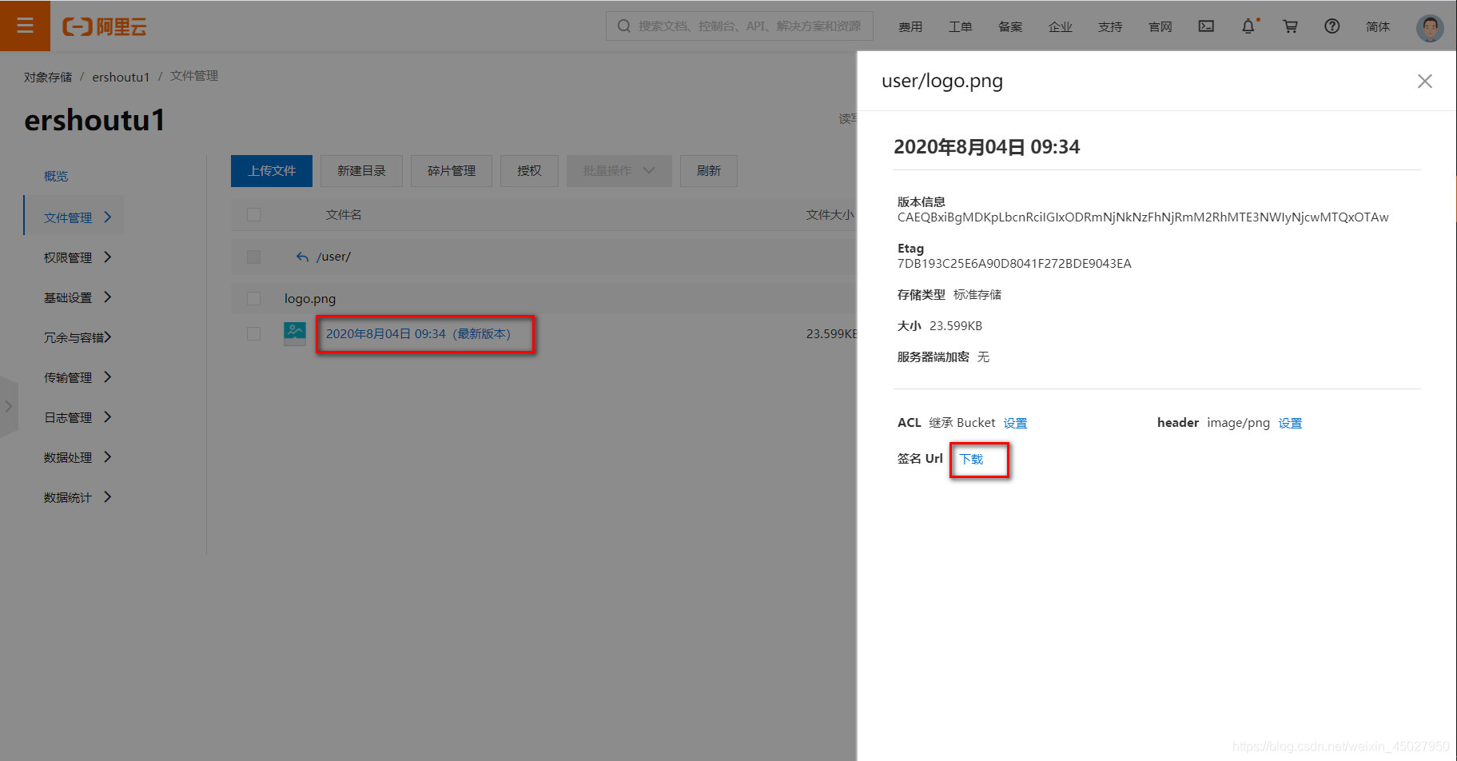This screenshot has height=761, width=1457.
Task: Expand the 数据统计 sidebar chevron
Action: tap(108, 497)
